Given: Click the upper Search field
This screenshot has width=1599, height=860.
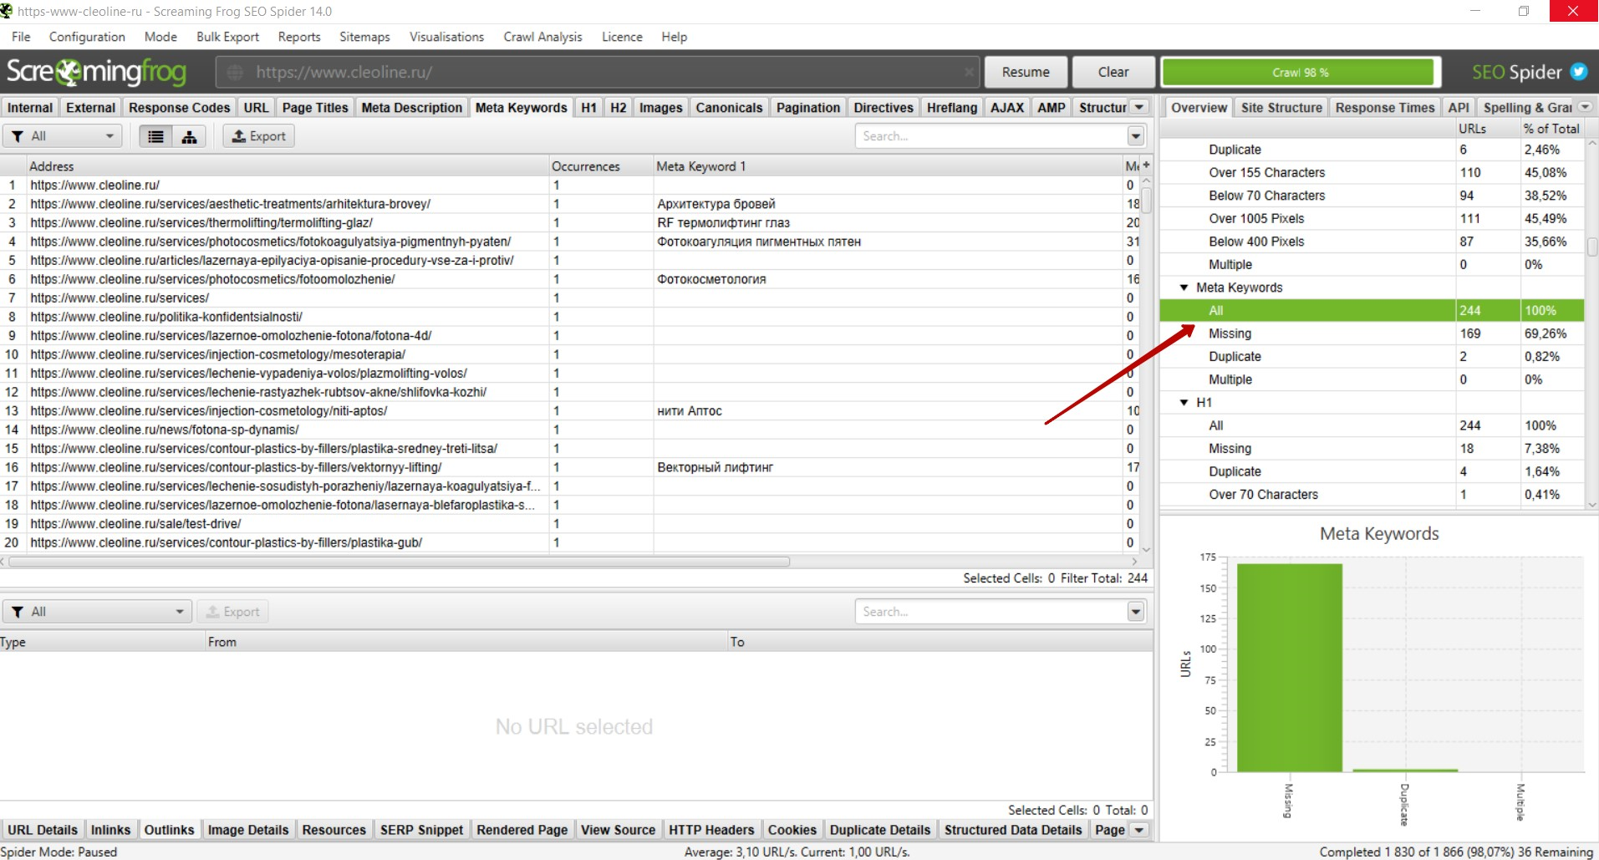Looking at the screenshot, I should click(x=991, y=136).
